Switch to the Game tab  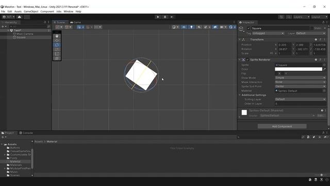pyautogui.click(x=76, y=22)
